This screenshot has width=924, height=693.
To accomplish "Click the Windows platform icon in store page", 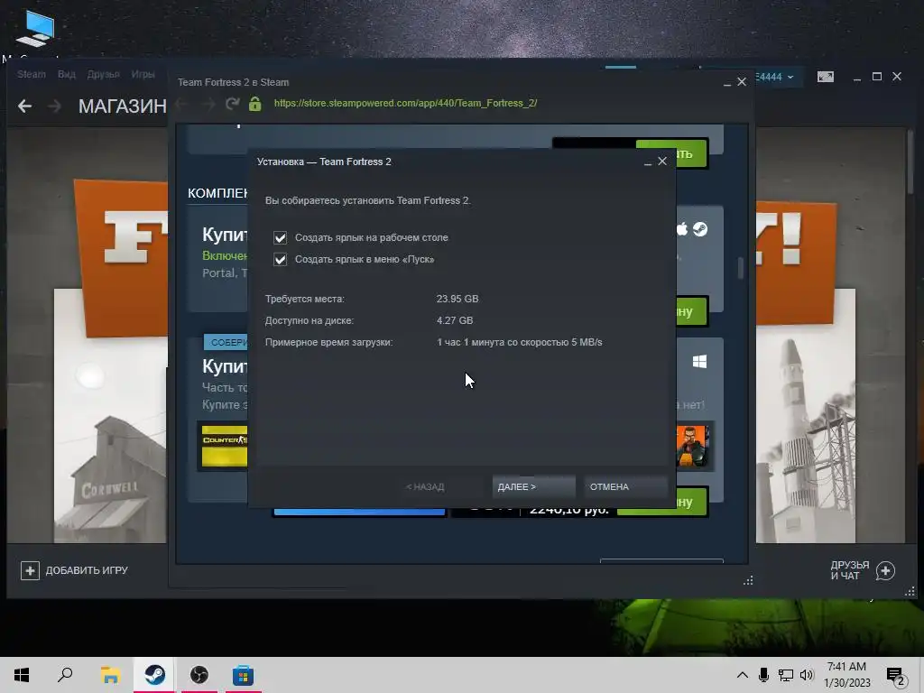I will click(699, 361).
